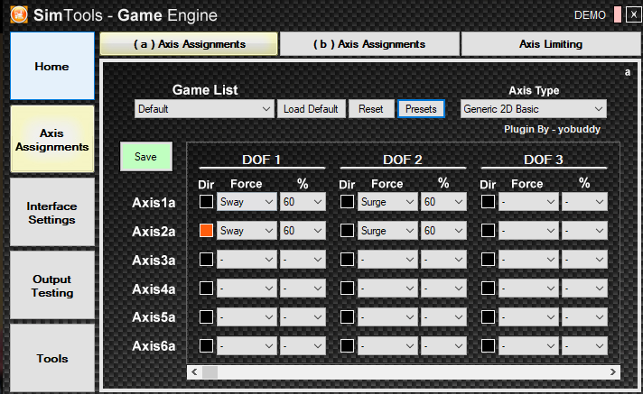Toggle the orange Axis2a DOF 1 Dir box

pyautogui.click(x=206, y=230)
